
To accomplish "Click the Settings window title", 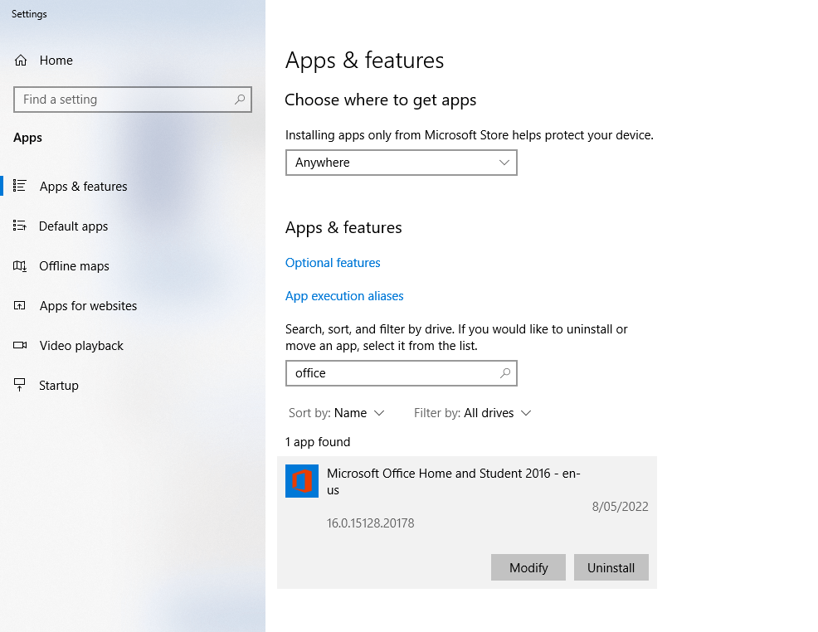I will pos(29,14).
